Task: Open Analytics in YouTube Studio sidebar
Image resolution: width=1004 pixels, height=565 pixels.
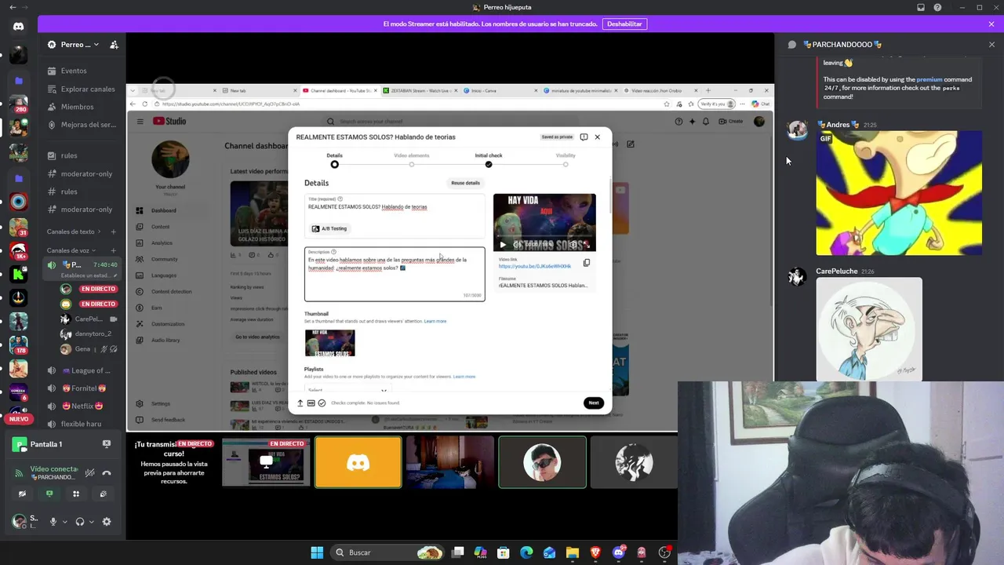Action: 162,243
